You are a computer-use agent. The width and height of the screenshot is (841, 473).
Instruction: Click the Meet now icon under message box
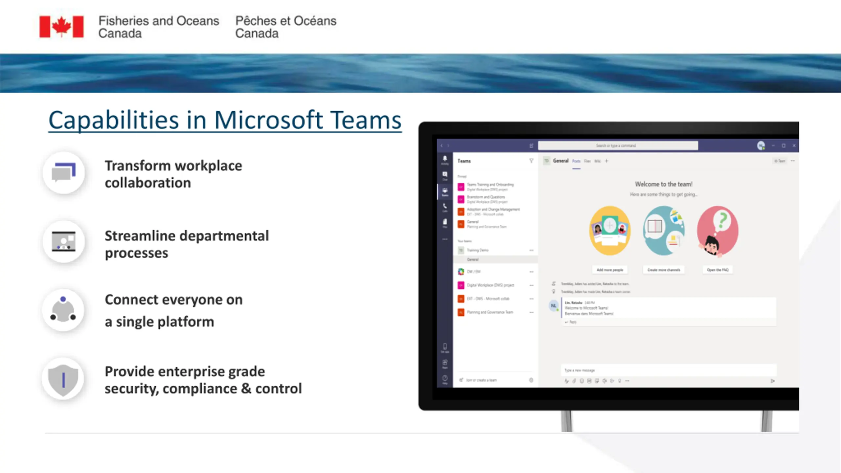[x=604, y=381]
